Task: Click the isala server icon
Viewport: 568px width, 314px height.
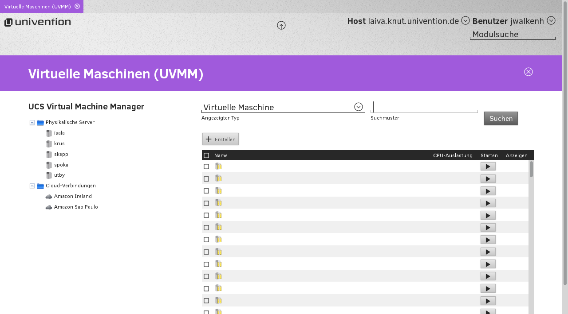Action: click(49, 133)
